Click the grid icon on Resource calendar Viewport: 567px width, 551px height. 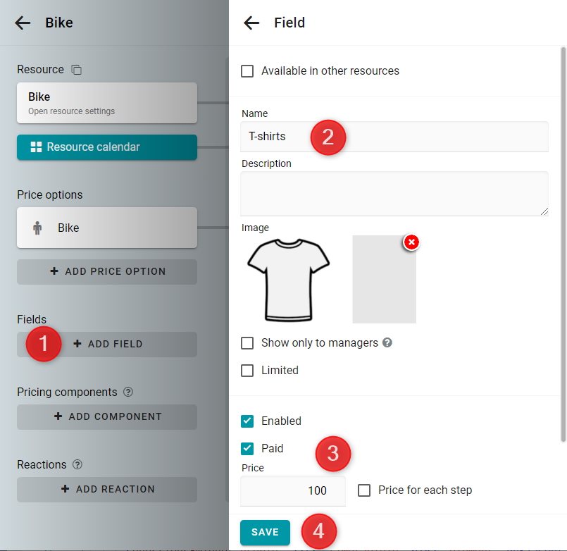tap(36, 147)
